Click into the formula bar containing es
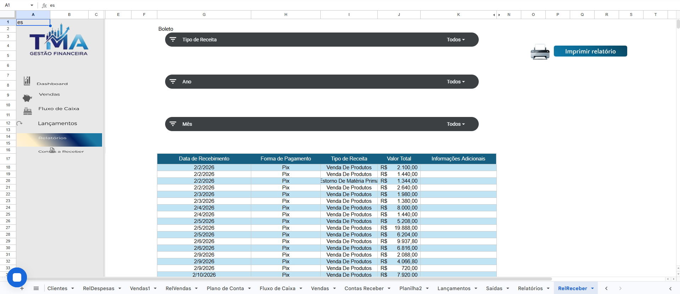Image resolution: width=680 pixels, height=294 pixels. pos(361,5)
